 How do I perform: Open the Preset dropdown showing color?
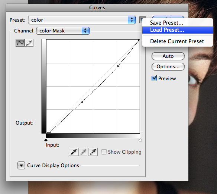tap(82, 20)
